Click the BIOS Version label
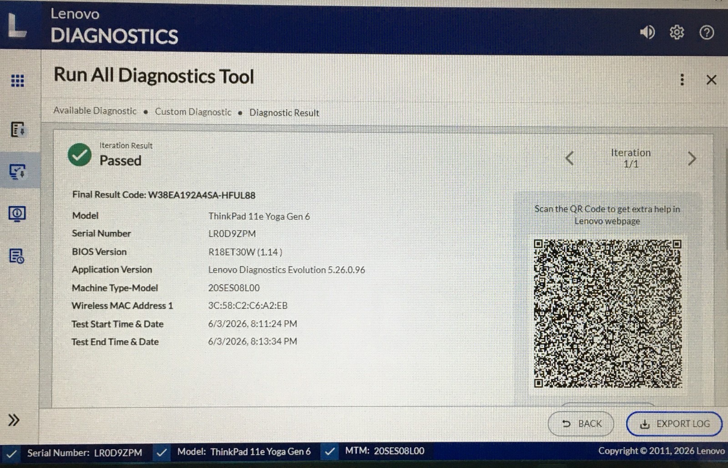 click(x=99, y=252)
